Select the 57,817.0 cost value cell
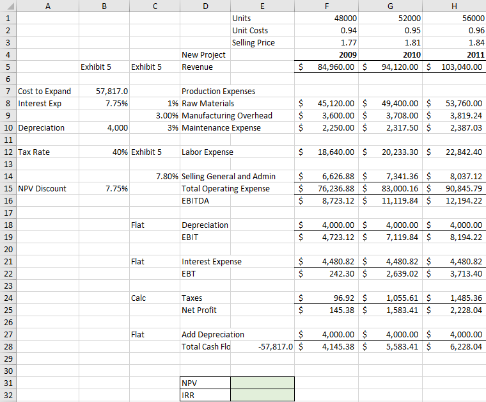The width and height of the screenshot is (486, 402). (x=104, y=91)
